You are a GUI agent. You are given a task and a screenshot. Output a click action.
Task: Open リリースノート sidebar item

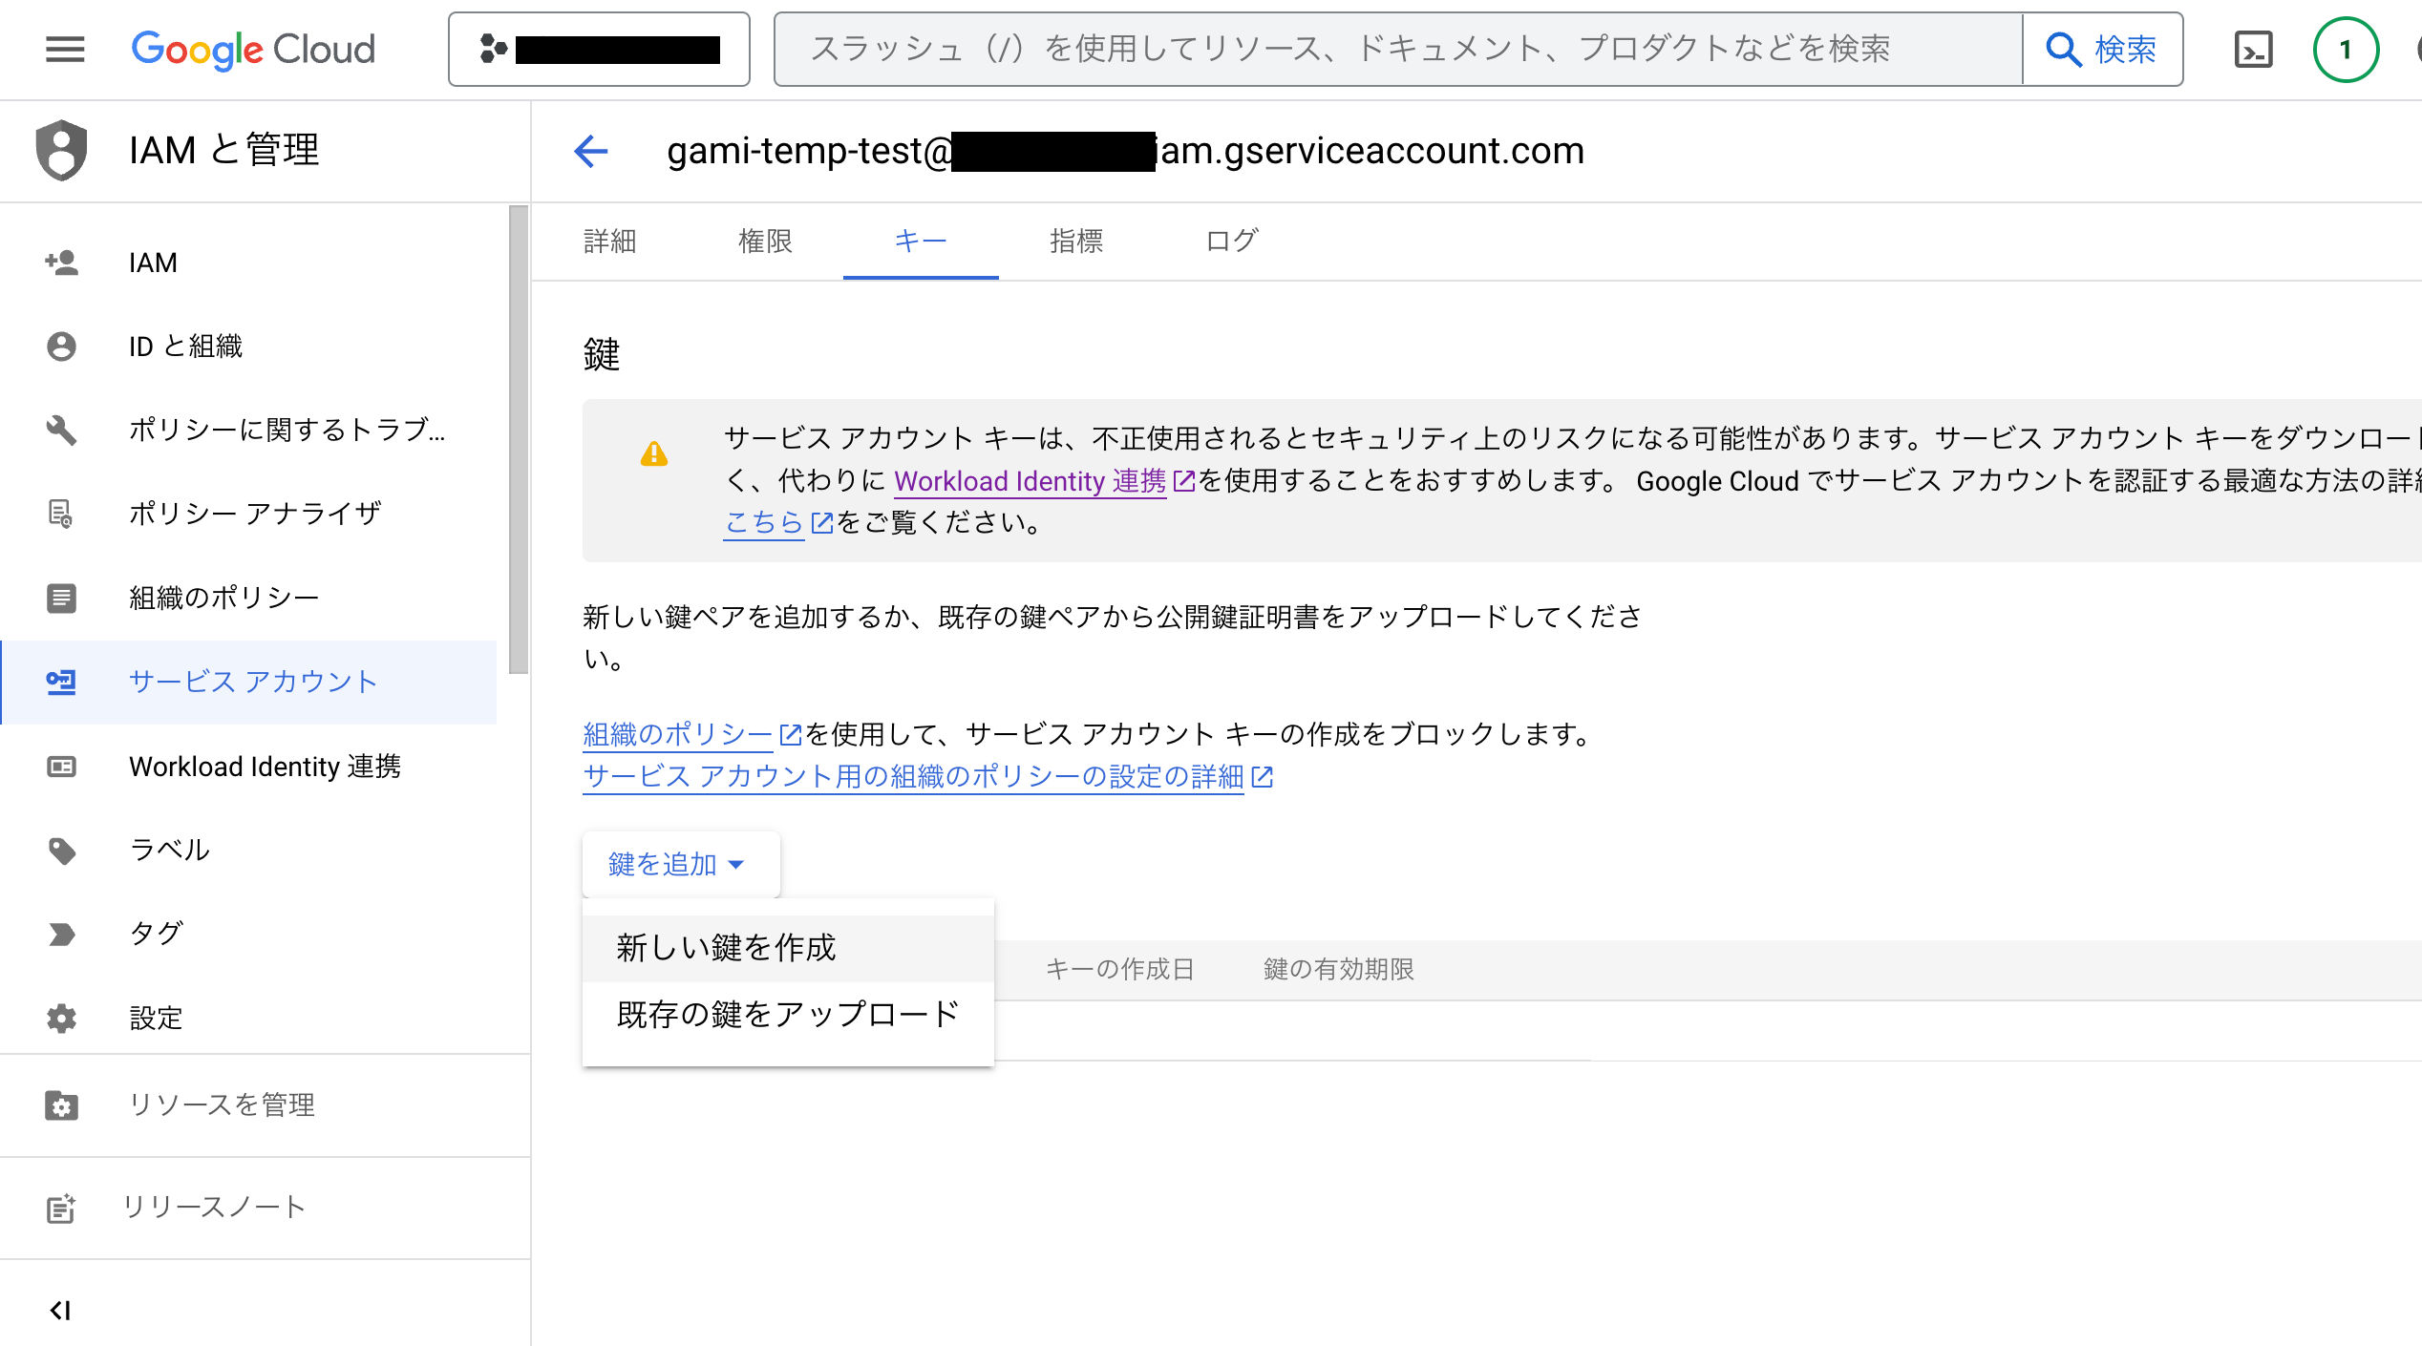265,1208
